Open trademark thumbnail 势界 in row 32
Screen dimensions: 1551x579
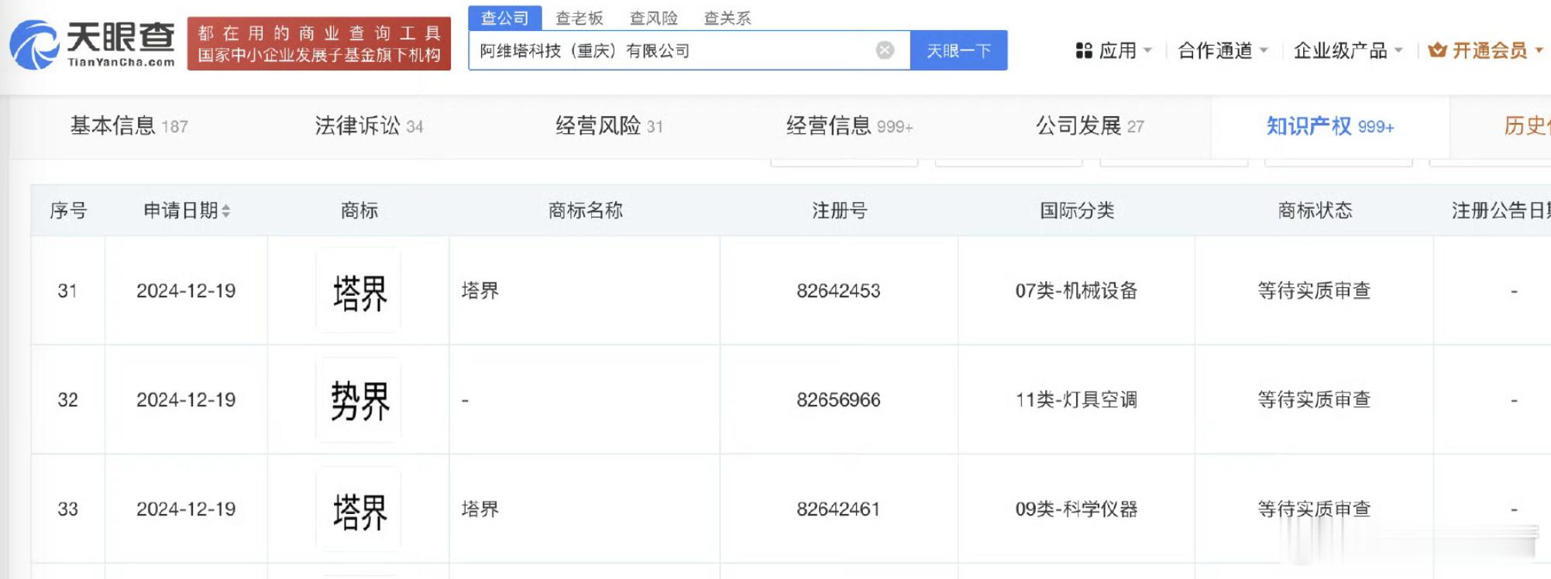pos(359,401)
